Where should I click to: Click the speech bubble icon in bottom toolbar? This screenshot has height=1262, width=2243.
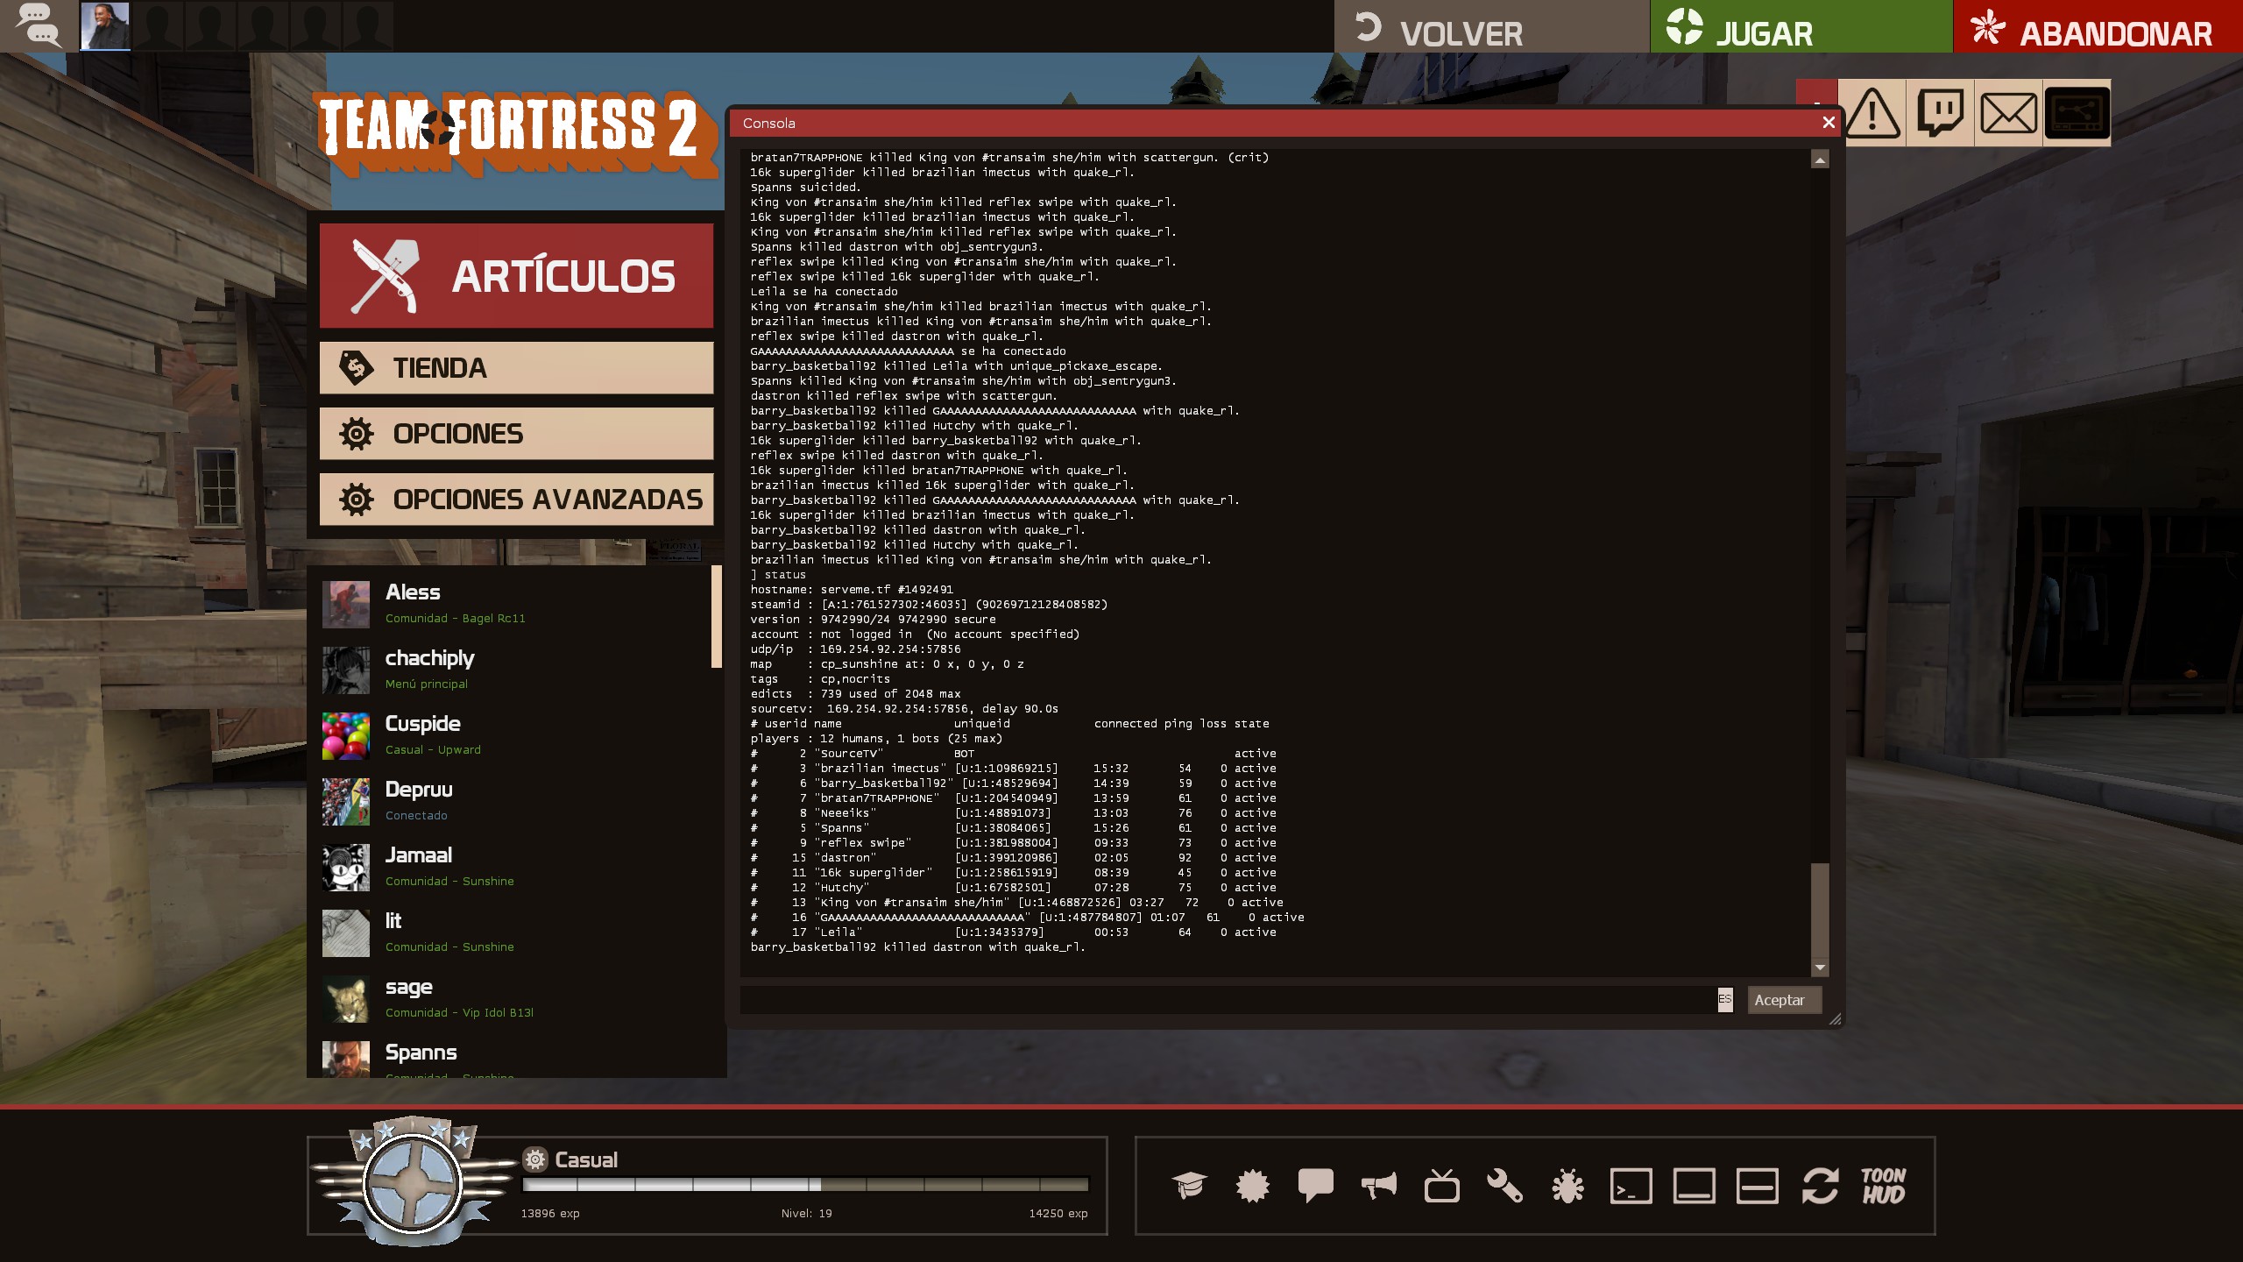point(1315,1186)
